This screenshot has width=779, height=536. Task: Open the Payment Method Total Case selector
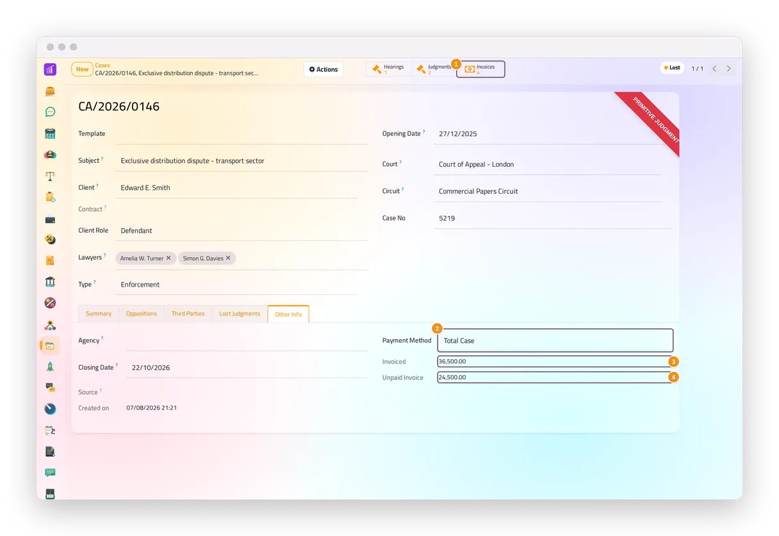point(555,340)
